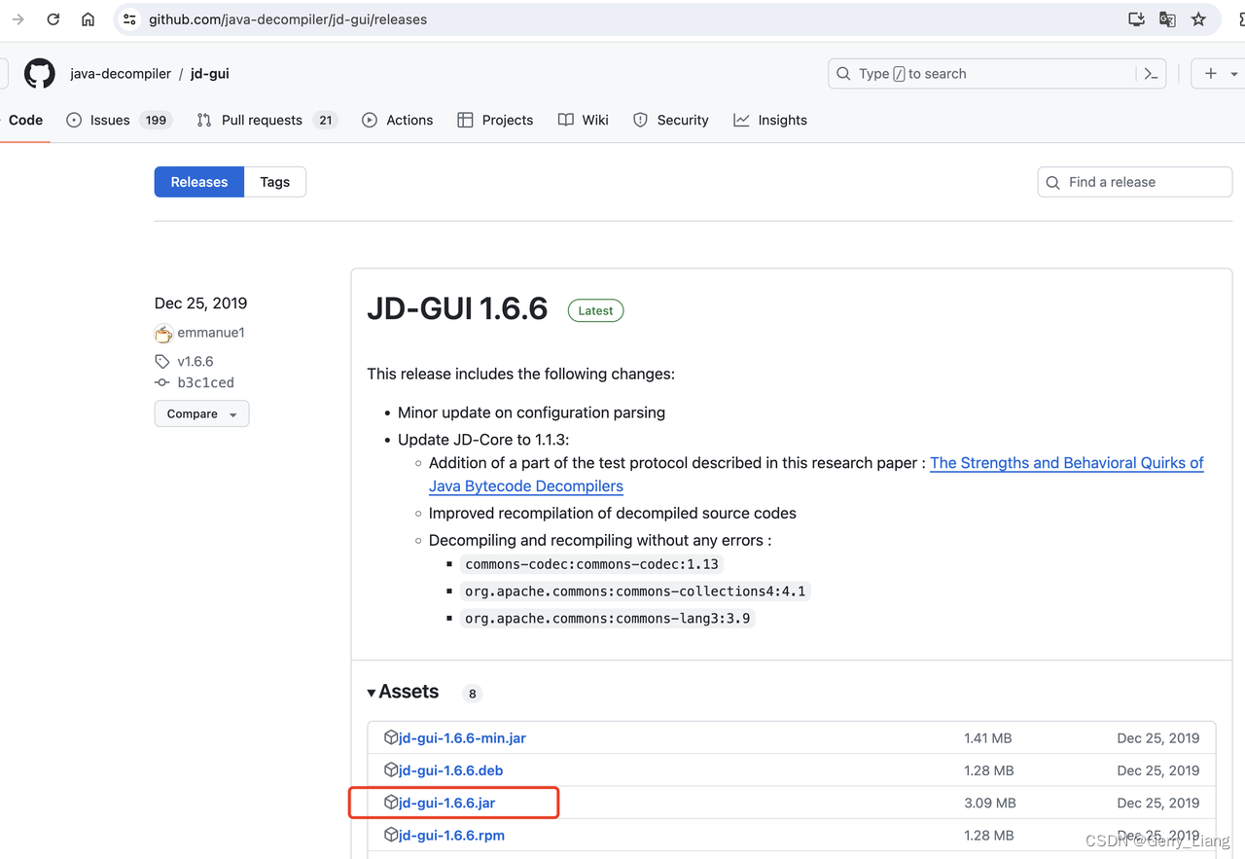Click the install app icon in address bar
Screen dimensions: 1245x859
point(1136,19)
